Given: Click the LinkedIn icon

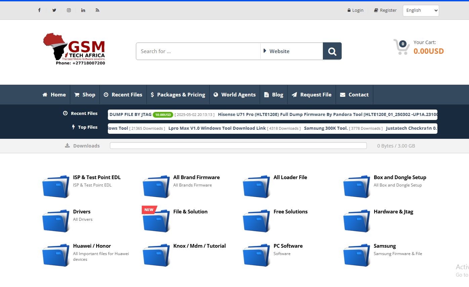Looking at the screenshot, I should 83,10.
